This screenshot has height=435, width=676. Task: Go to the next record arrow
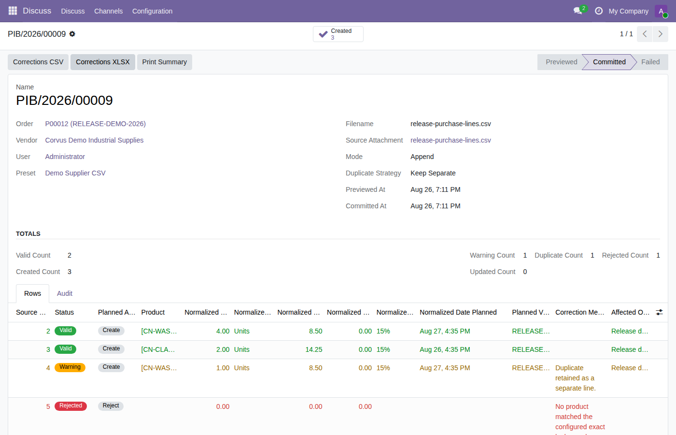pos(661,34)
